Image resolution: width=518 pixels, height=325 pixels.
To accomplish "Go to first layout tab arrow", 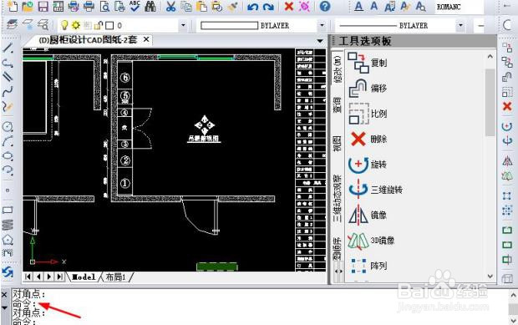I will [x=28, y=277].
